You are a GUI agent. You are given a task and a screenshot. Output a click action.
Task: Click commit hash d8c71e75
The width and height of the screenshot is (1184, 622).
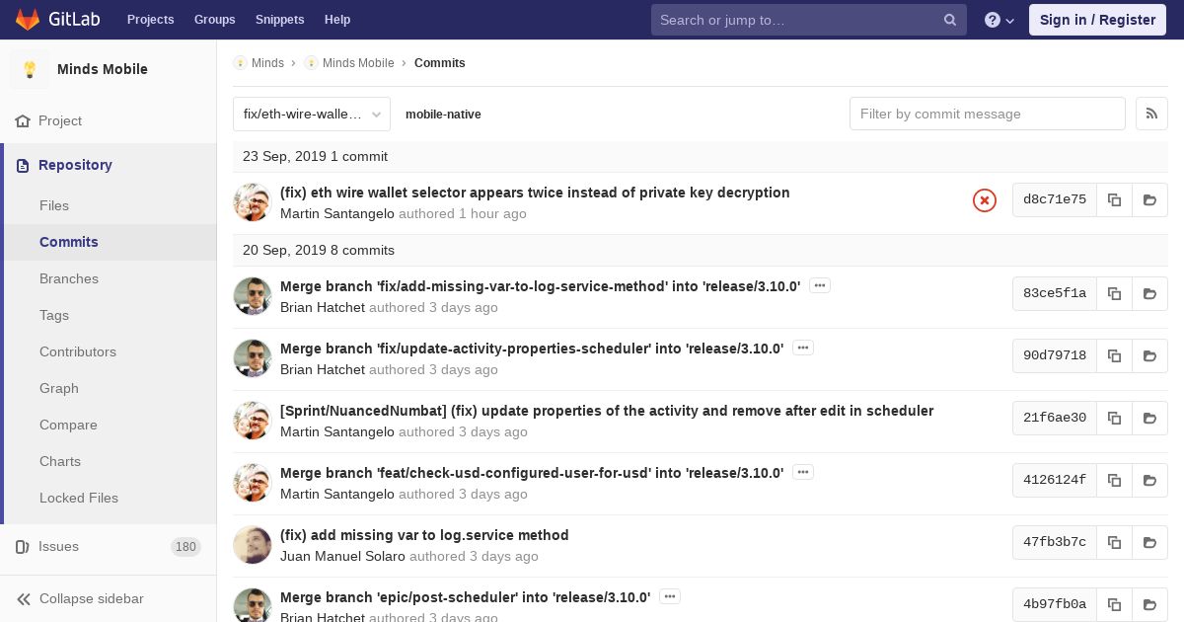point(1055,199)
